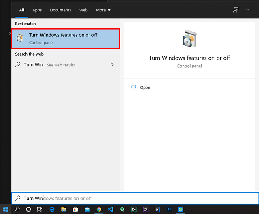Open the Mail app on taskbar
Image resolution: width=259 pixels, height=214 pixels.
pos(87,210)
